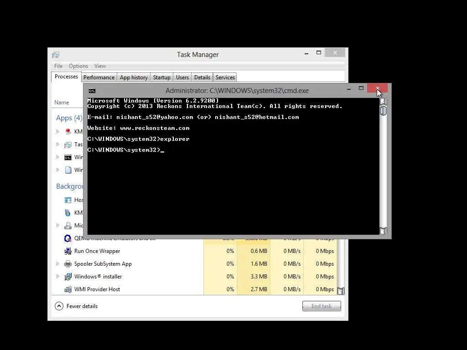
Task: Click the KM background process icon
Action: (x=67, y=212)
